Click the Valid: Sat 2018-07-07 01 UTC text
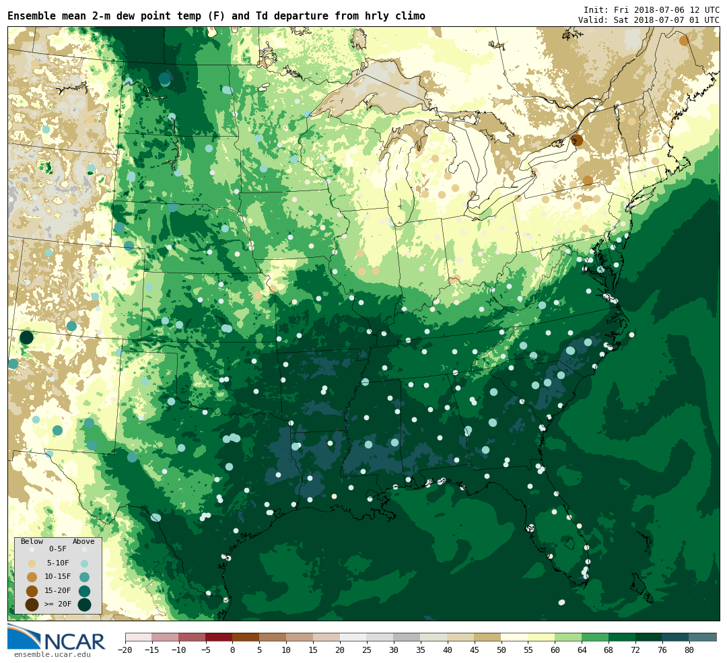Viewport: 727px width, 663px height. point(649,20)
